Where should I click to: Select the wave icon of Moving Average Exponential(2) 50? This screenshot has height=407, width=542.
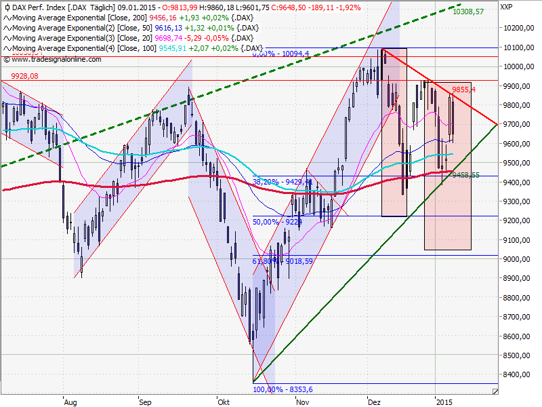pos(7,28)
